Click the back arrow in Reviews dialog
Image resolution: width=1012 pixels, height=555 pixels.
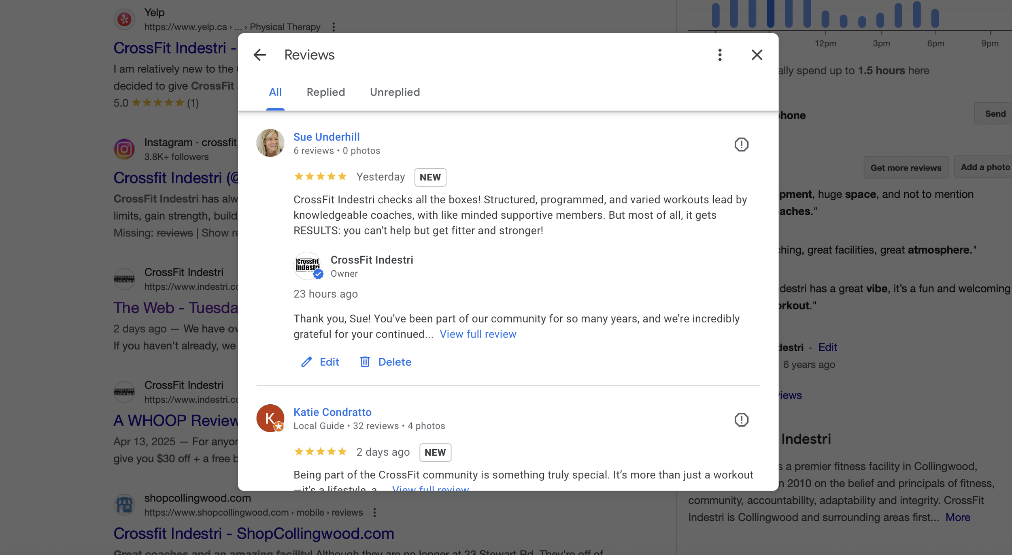[x=259, y=55]
